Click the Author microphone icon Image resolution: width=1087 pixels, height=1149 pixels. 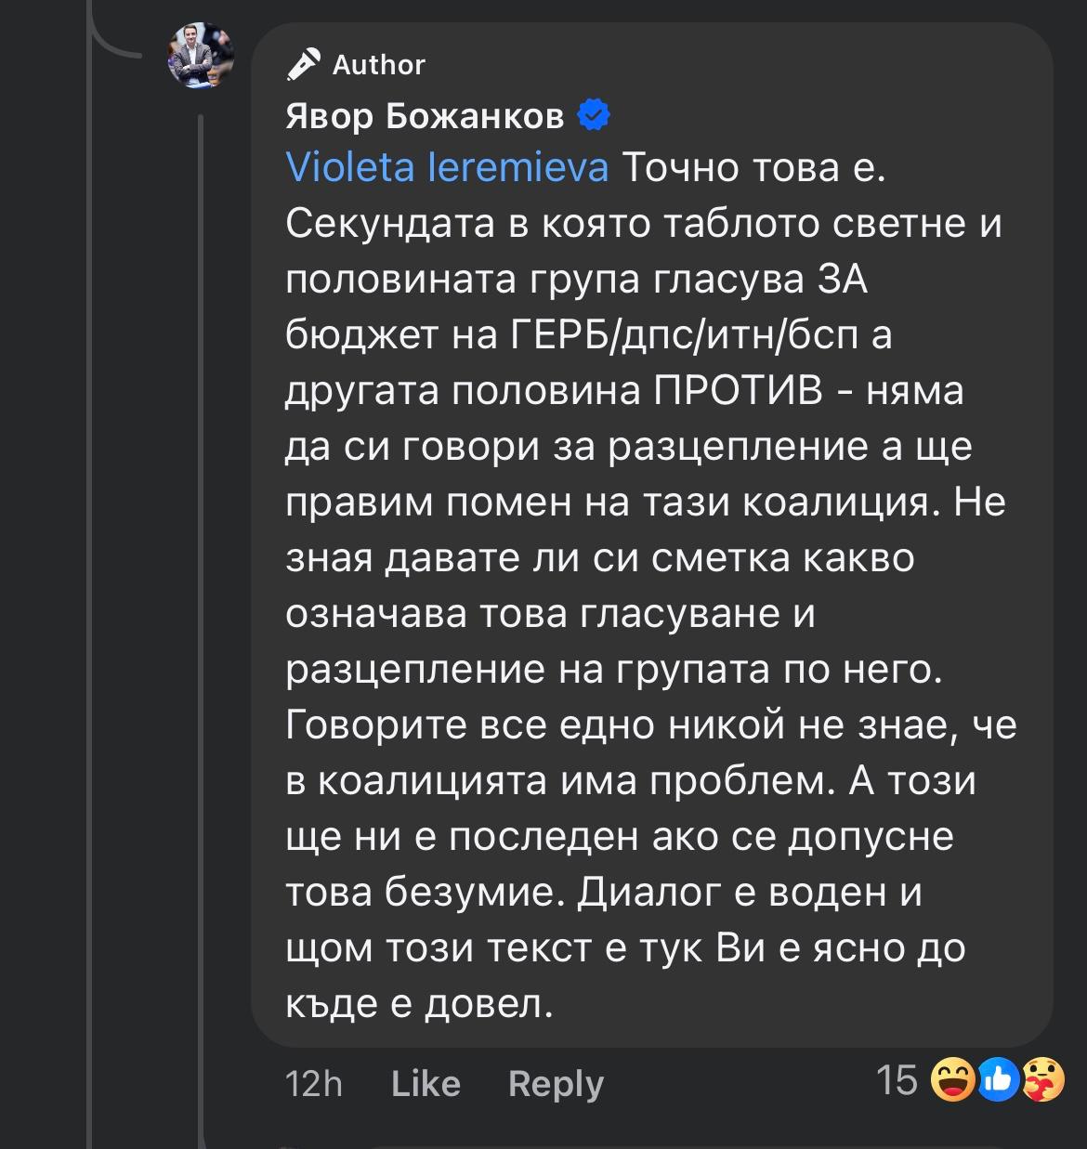tap(303, 64)
